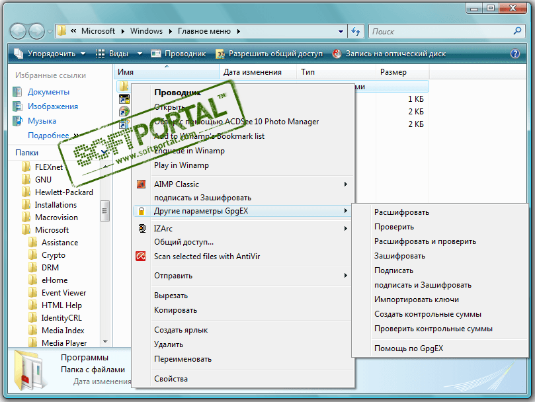Viewport: 535px width, 402px height.
Task: Expand the IZArc submenu arrow
Action: [345, 228]
